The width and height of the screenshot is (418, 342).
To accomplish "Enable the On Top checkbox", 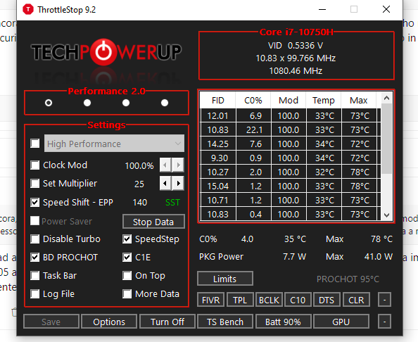I will click(x=127, y=275).
